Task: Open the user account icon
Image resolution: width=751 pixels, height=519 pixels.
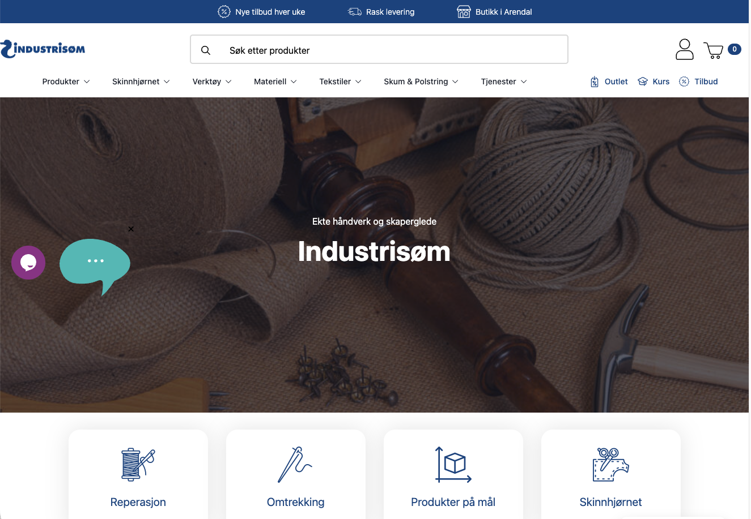Action: click(684, 49)
